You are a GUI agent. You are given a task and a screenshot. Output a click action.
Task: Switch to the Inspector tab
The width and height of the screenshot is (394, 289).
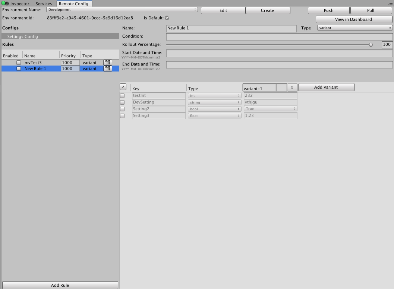[19, 4]
